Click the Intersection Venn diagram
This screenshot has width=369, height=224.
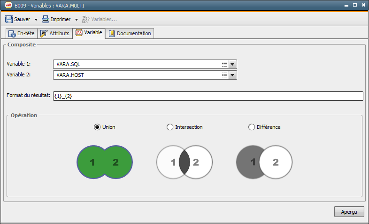(x=184, y=162)
